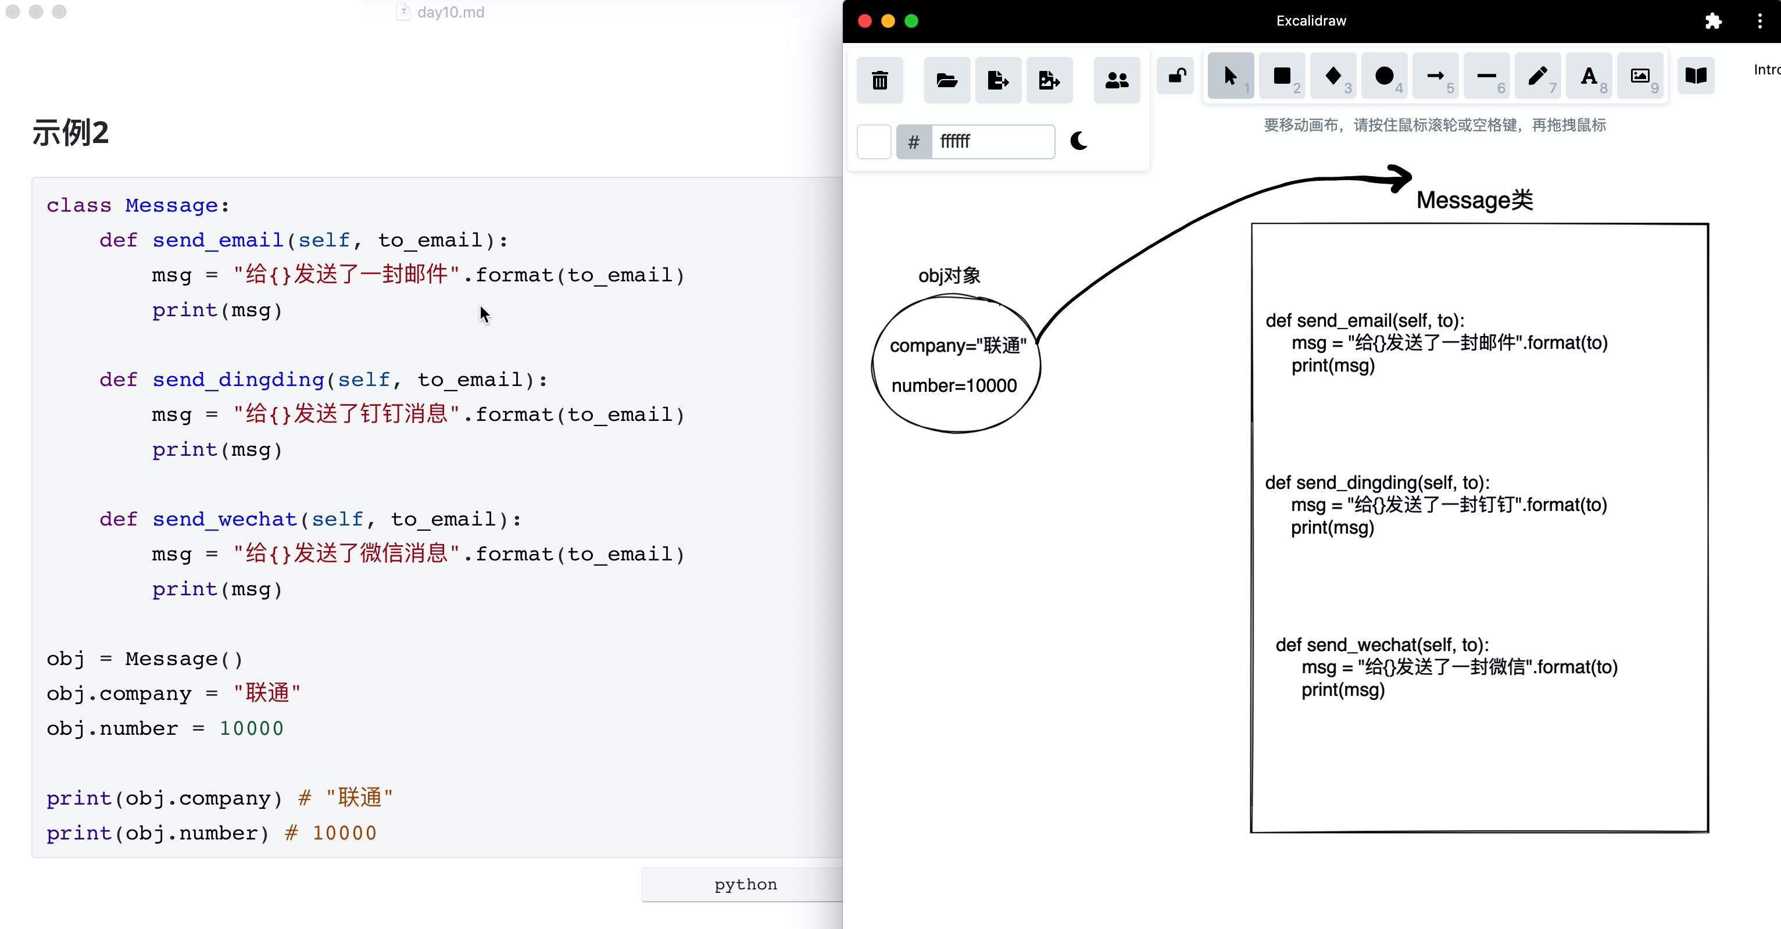Select the diamond shape tool
The height and width of the screenshot is (929, 1781).
(x=1333, y=76)
